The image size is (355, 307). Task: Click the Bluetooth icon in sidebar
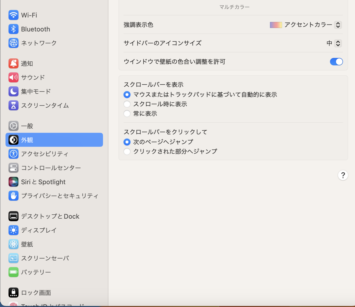click(x=13, y=29)
